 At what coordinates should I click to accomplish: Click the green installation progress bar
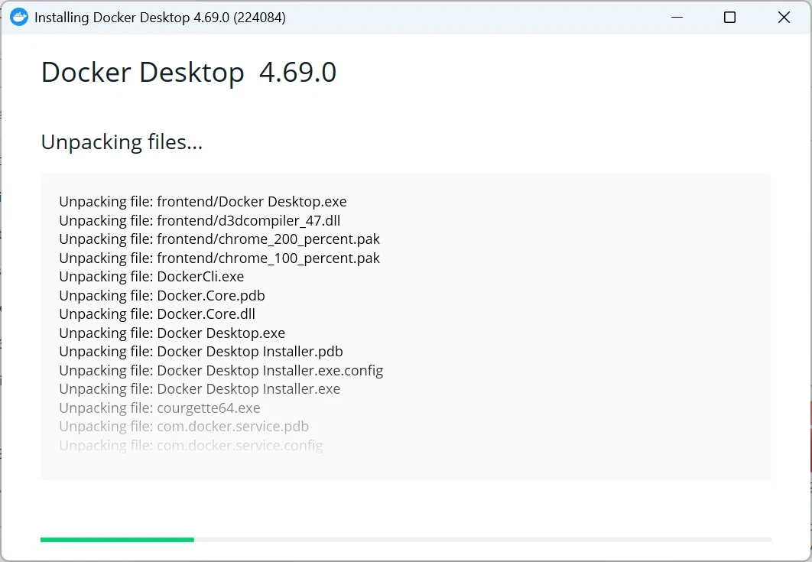tap(117, 540)
